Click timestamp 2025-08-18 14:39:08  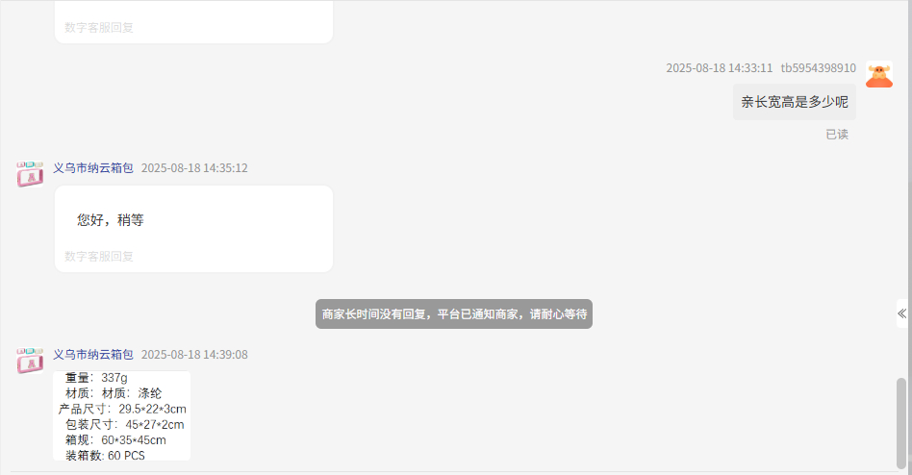pos(194,355)
